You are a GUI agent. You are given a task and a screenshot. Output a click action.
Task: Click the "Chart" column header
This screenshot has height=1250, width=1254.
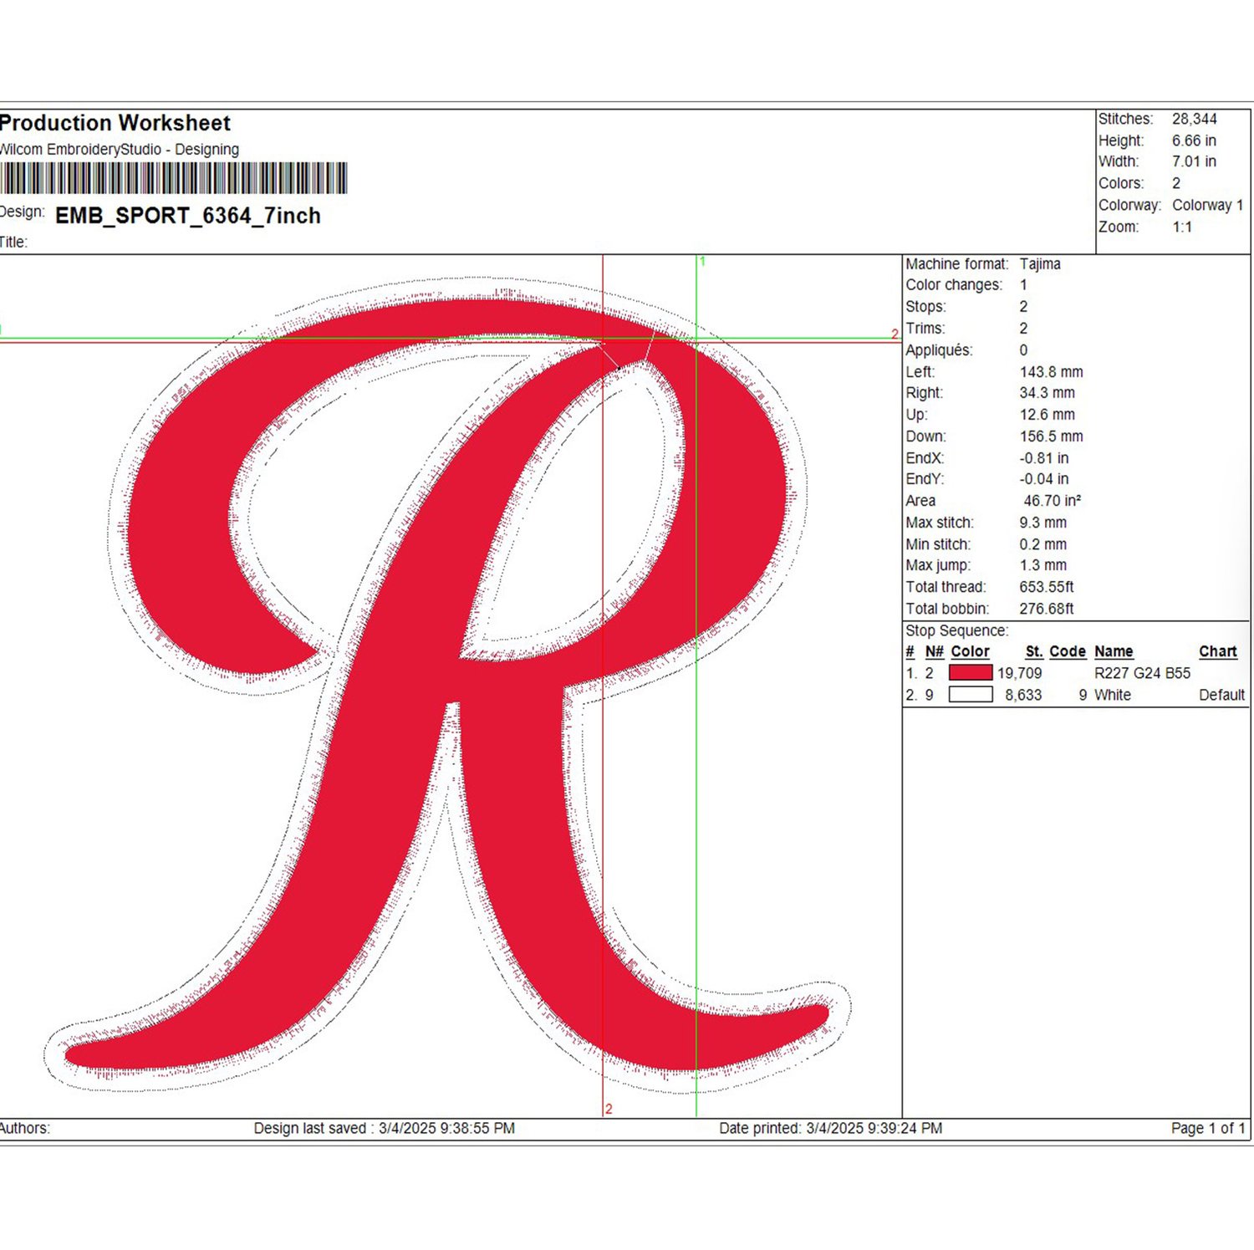(1218, 651)
